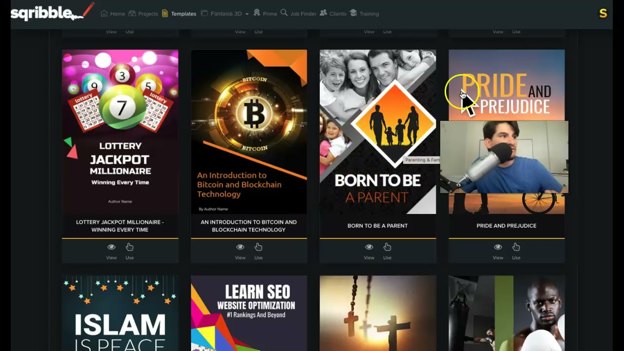Click View link above Born To Be card

369,32
